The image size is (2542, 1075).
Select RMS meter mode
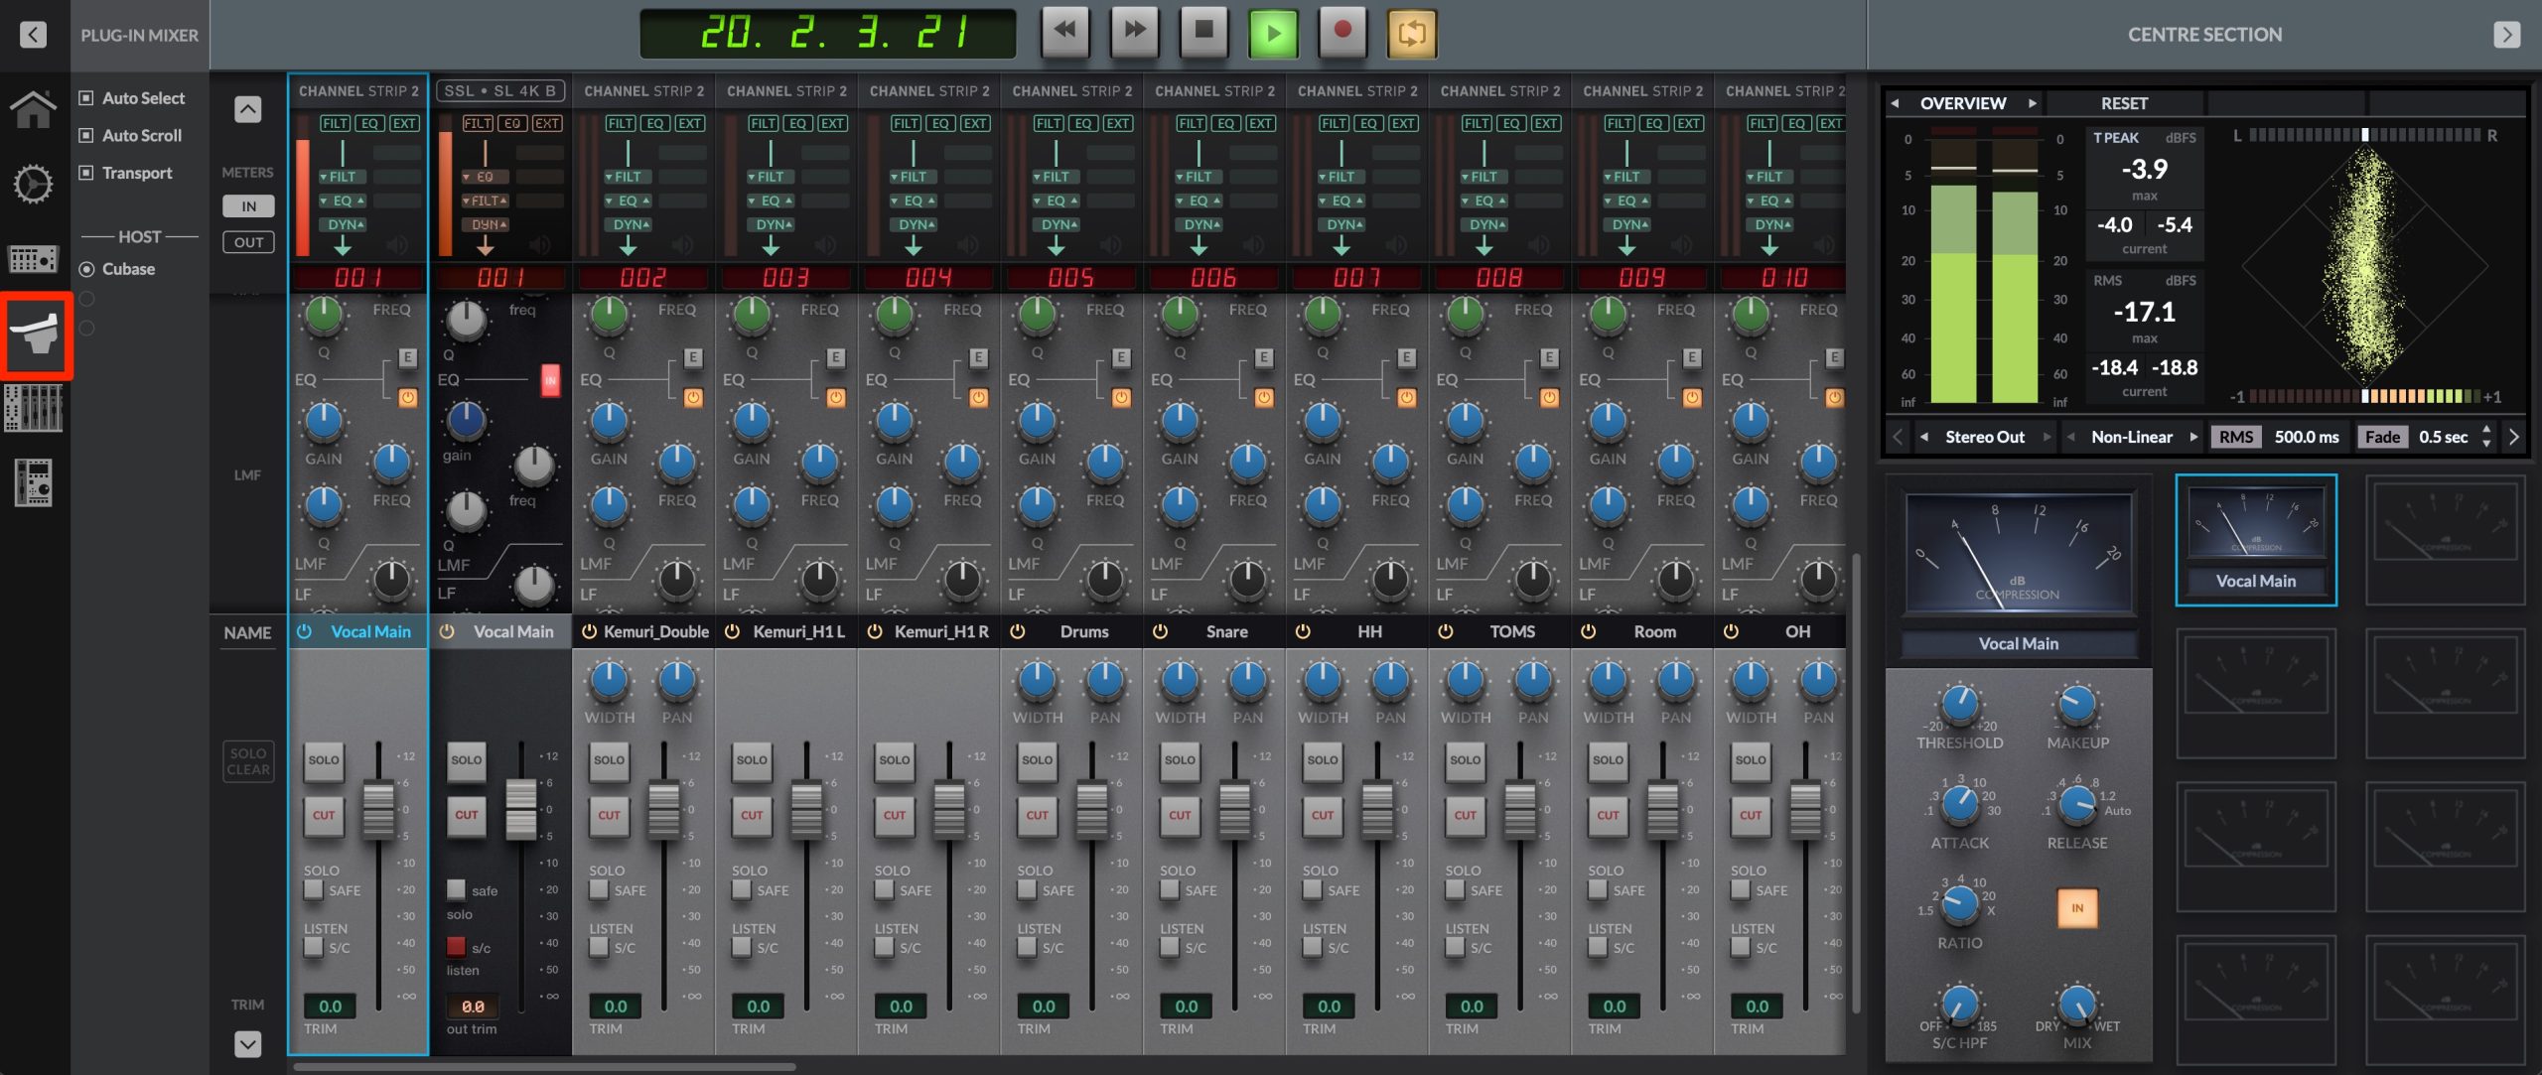(2235, 437)
